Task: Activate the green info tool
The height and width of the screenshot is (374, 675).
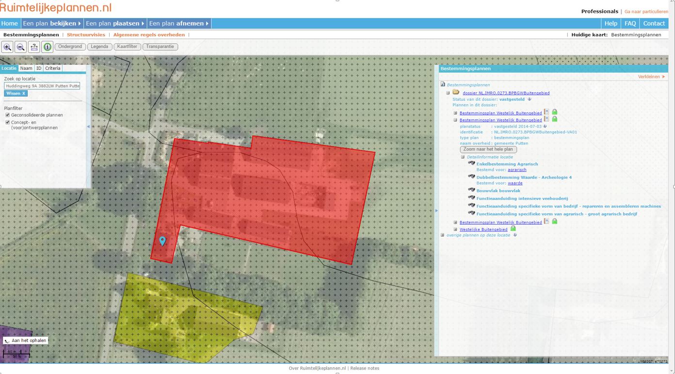Action: 48,47
